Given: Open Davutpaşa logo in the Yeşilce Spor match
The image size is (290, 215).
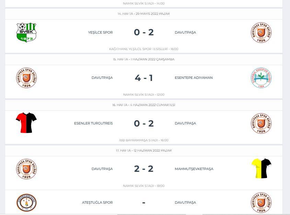Looking at the screenshot, I should tap(261, 33).
